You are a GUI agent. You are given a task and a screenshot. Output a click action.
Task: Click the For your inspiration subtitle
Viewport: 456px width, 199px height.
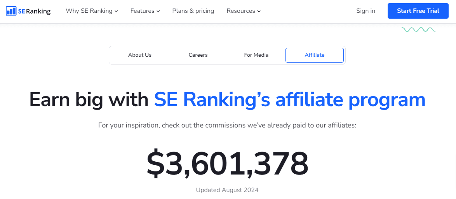227,126
